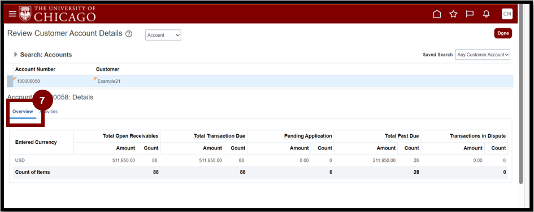Click the Customer column header
Screen dimensions: 534x212
pos(107,69)
